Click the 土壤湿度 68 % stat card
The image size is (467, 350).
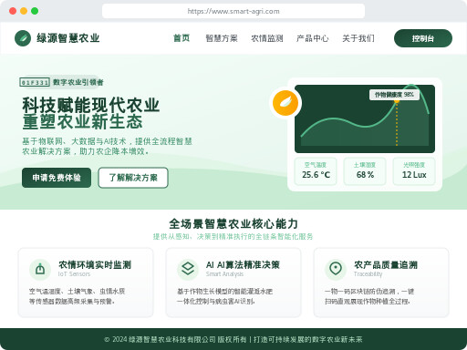coord(365,171)
